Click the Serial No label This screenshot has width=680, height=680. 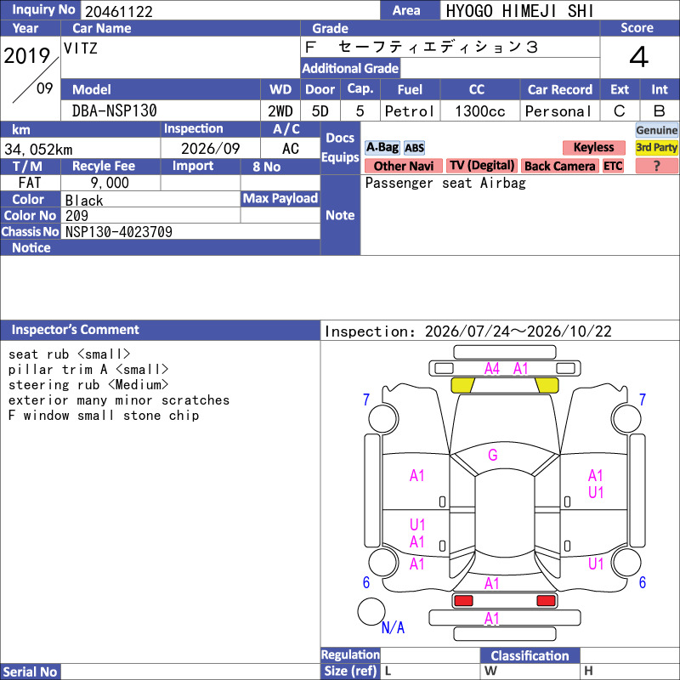pos(30,671)
